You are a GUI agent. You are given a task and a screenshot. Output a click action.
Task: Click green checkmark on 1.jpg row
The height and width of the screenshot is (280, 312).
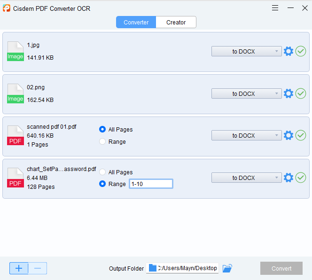click(301, 51)
